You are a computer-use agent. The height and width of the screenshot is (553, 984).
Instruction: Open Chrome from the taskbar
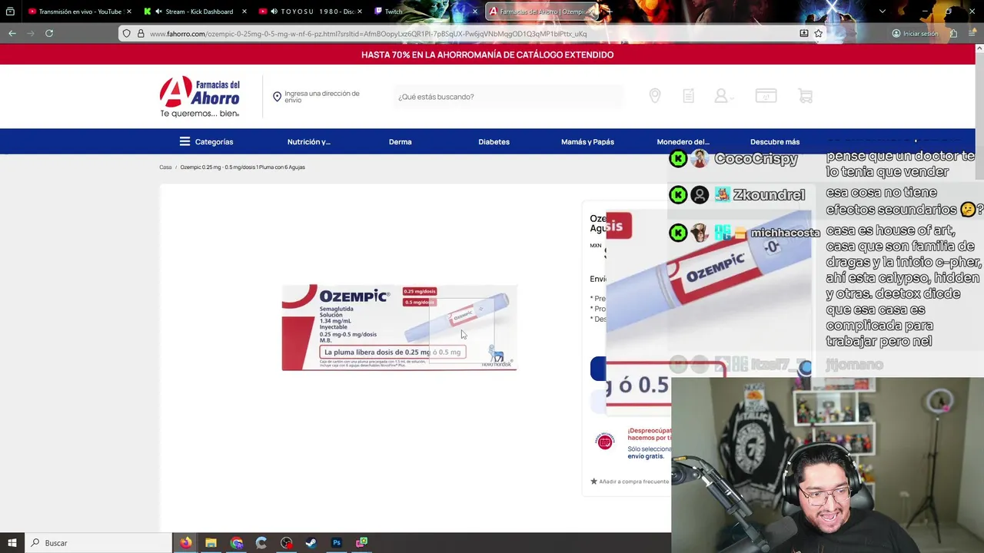pyautogui.click(x=236, y=543)
